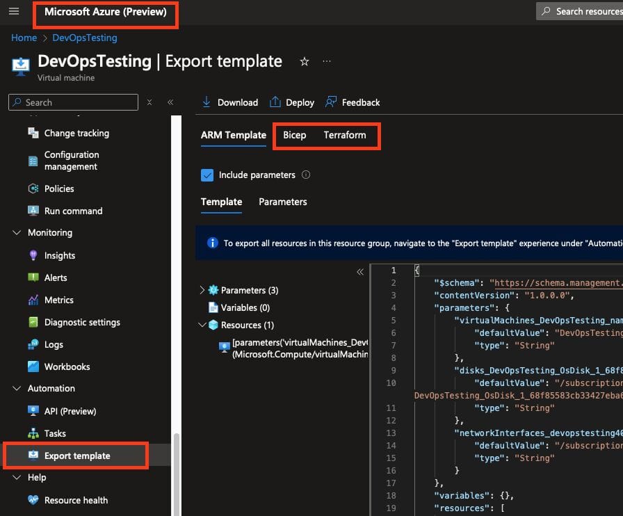Viewport: 623px width, 516px height.
Task: Switch to the Bicep tab
Action: pos(294,135)
